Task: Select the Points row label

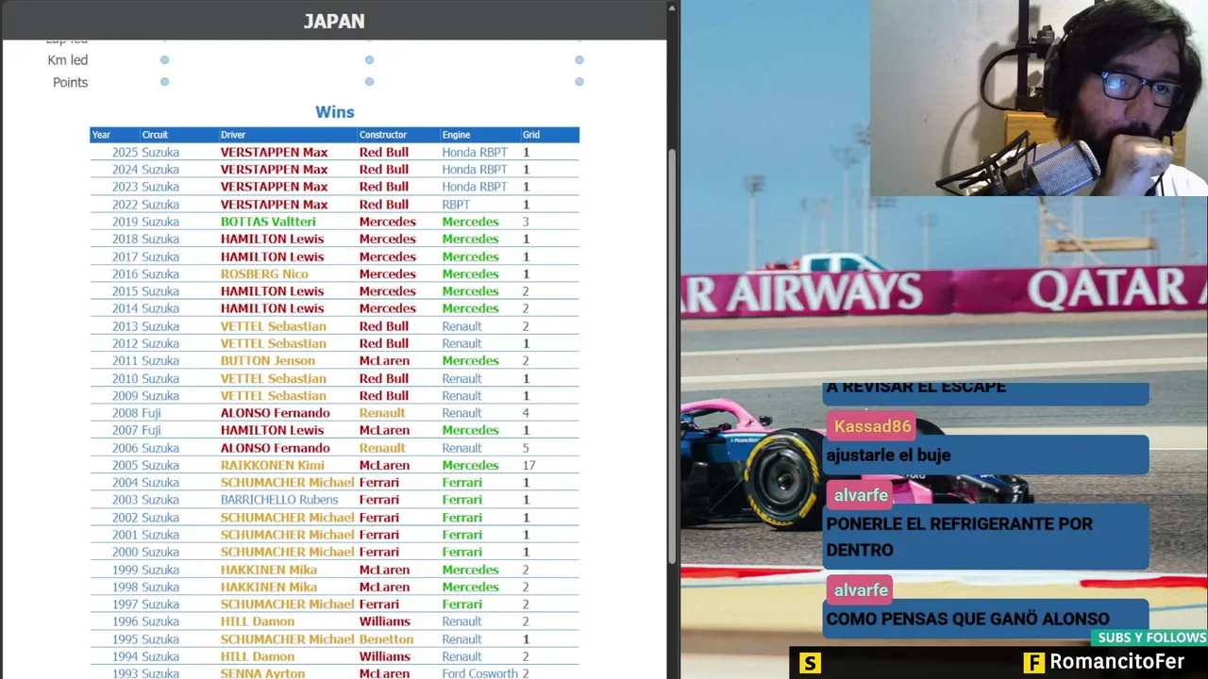Action: click(70, 82)
